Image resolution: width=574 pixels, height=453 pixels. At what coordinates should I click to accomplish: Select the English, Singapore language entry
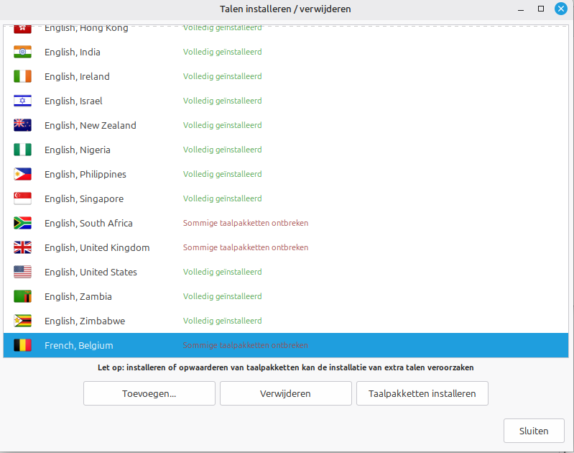(285, 198)
